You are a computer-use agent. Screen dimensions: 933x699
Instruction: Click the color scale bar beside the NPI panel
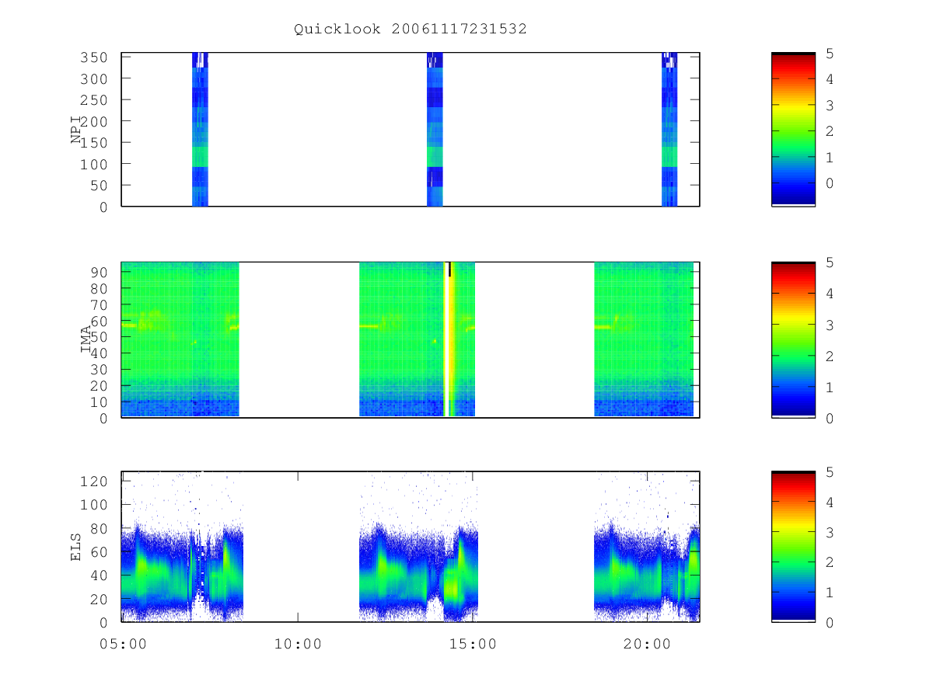tap(793, 129)
